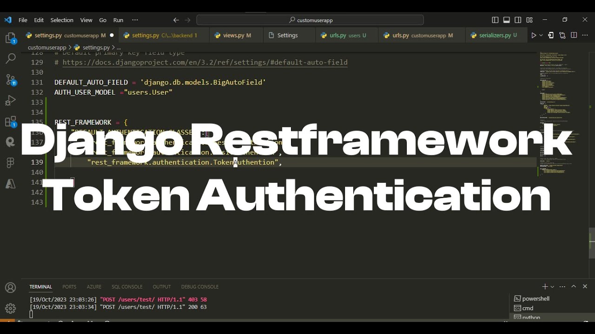Open the Extensions view

pyautogui.click(x=10, y=122)
